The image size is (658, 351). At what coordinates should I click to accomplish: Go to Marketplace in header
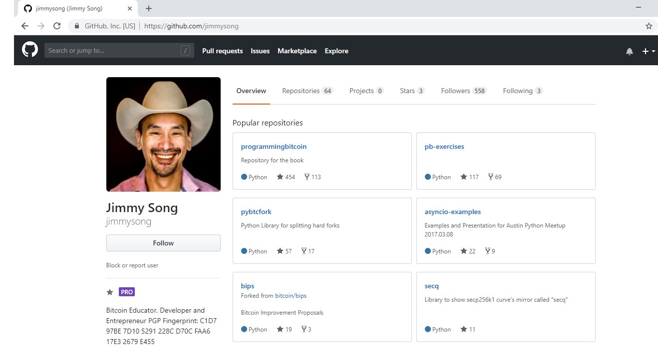297,51
